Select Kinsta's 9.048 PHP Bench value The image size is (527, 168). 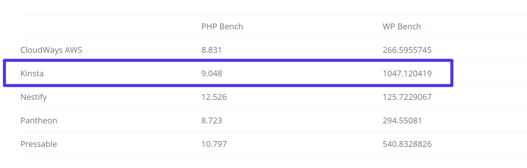point(211,73)
